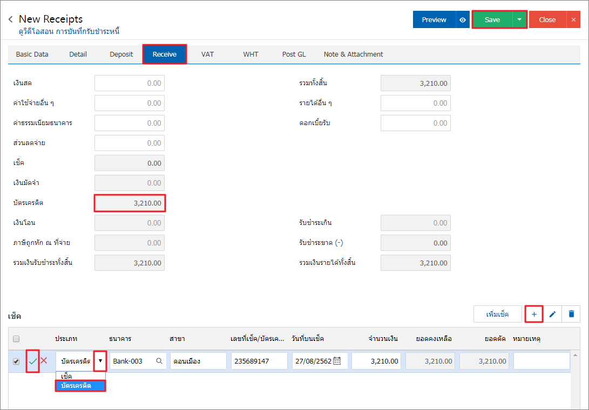Image resolution: width=589 pixels, height=410 pixels.
Task: Select the Receive tab
Action: tap(165, 54)
